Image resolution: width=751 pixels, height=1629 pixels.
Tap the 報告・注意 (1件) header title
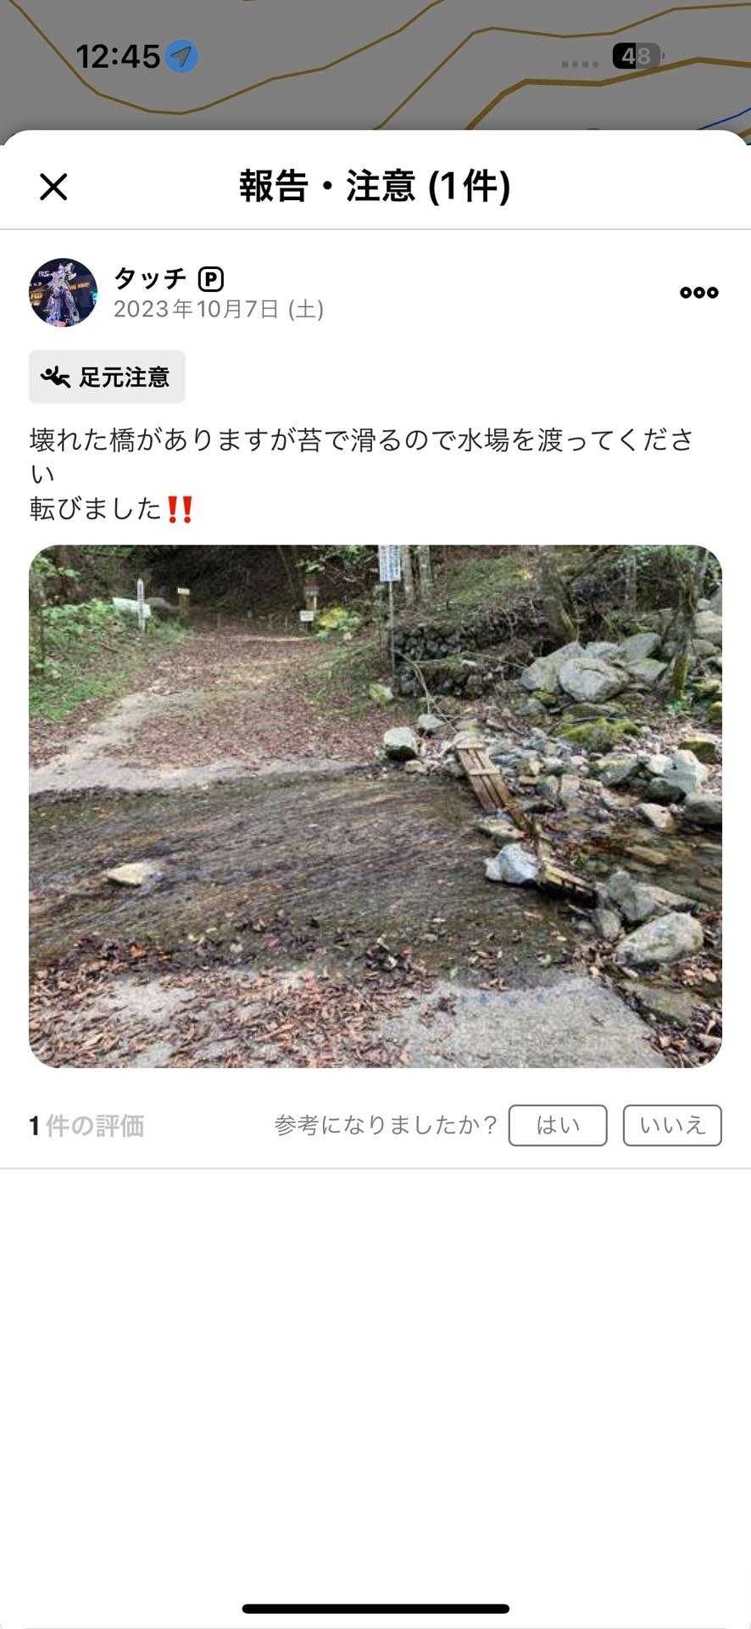(x=375, y=186)
